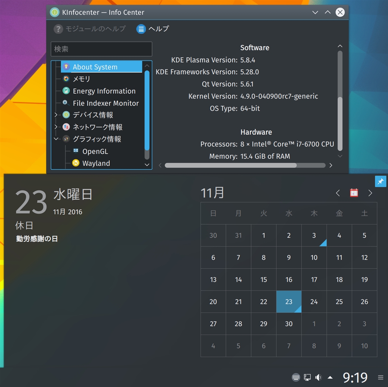Click the KDE Plasma Version 5.8.4 value

248,60
